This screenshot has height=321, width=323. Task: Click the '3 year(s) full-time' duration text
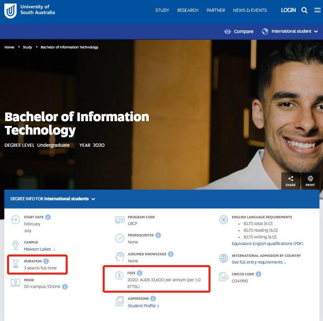click(x=41, y=268)
